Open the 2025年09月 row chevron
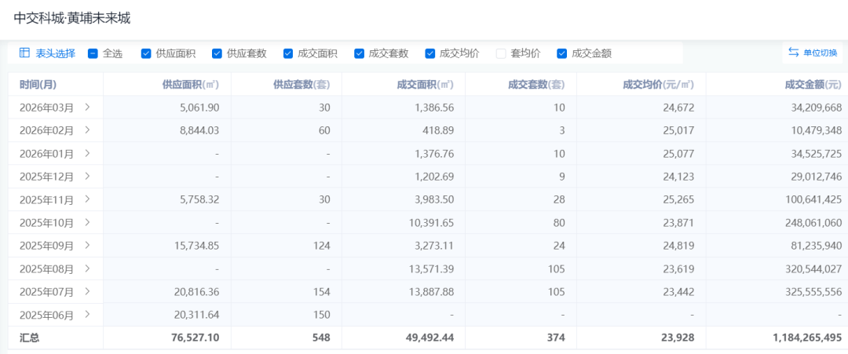Screen dimensions: 848x354 (x=87, y=245)
